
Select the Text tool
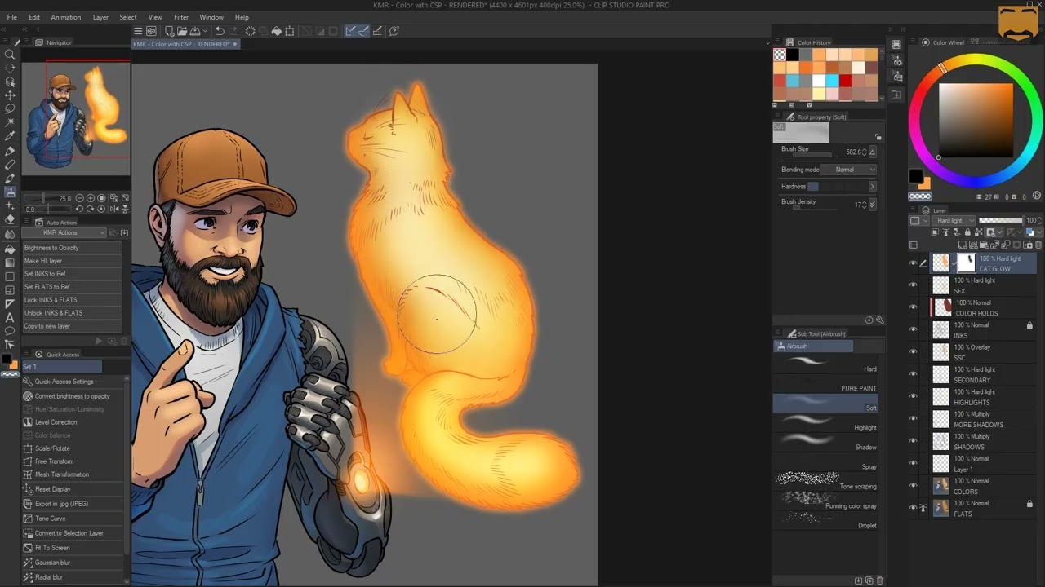[x=10, y=317]
